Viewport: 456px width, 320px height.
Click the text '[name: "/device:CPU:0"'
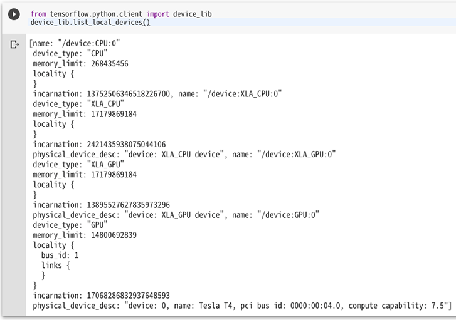(x=75, y=44)
